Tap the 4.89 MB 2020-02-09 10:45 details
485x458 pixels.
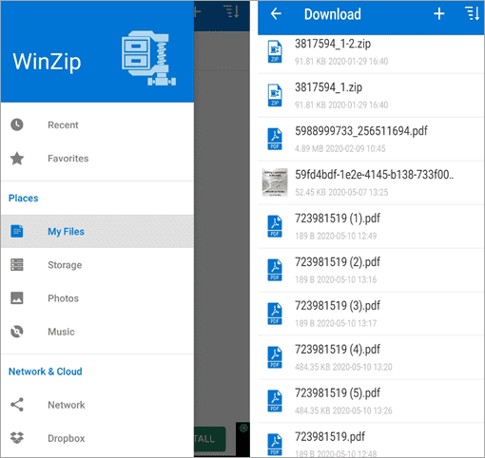tap(340, 148)
